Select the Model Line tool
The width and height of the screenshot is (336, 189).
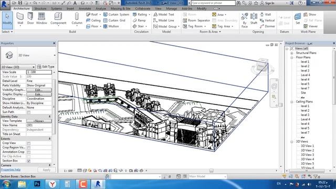[163, 20]
